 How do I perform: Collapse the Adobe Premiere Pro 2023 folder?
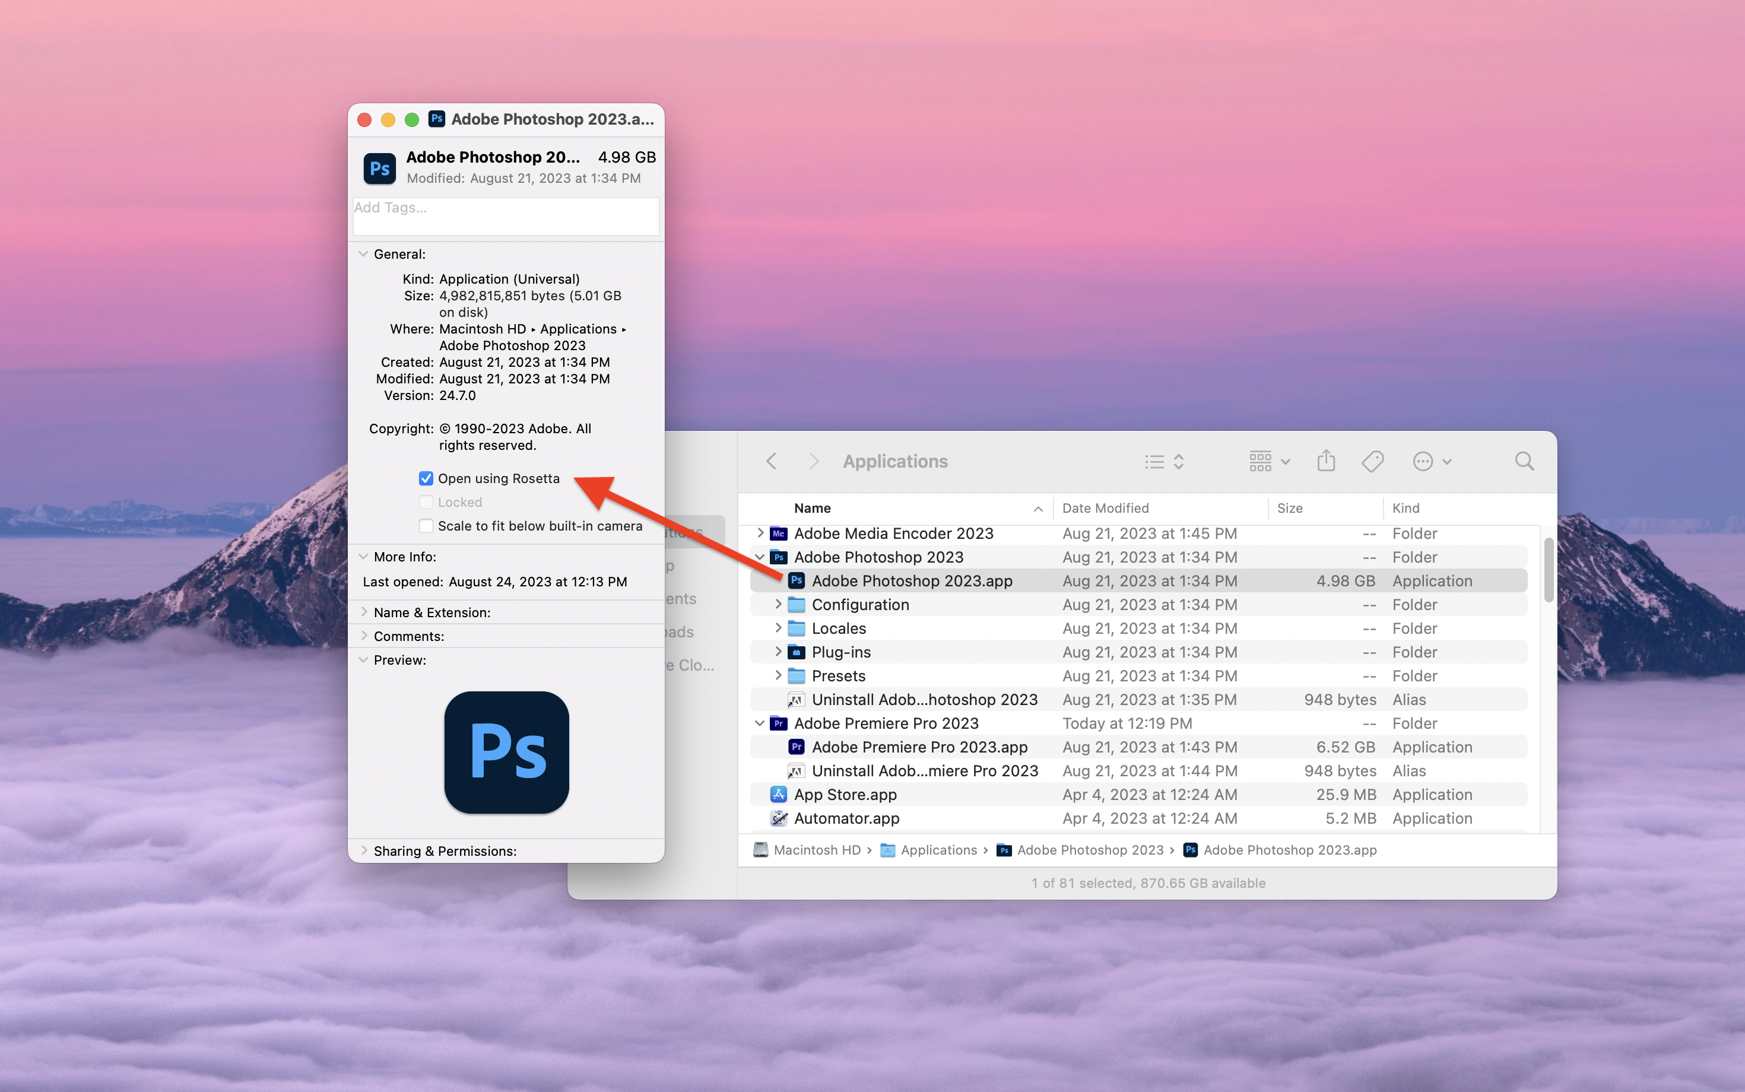point(760,723)
